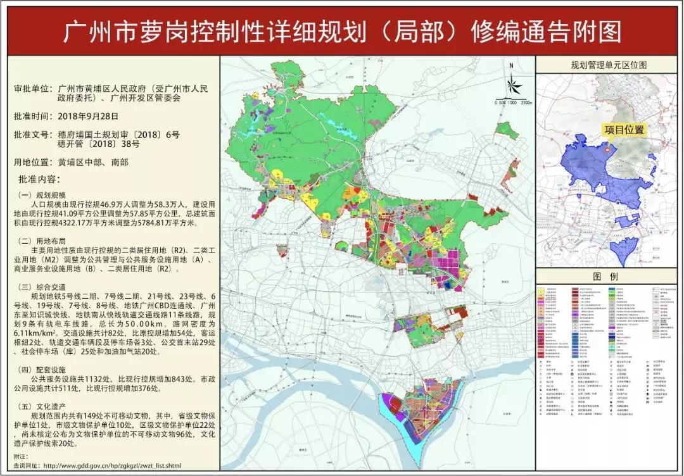This screenshot has height=476, width=684.
Task: Click the map scale bar 0 500 1000 2000m
Action: tap(513, 101)
